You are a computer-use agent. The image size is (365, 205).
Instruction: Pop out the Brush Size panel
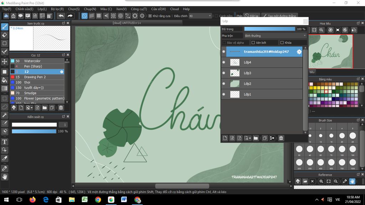(x=358, y=120)
